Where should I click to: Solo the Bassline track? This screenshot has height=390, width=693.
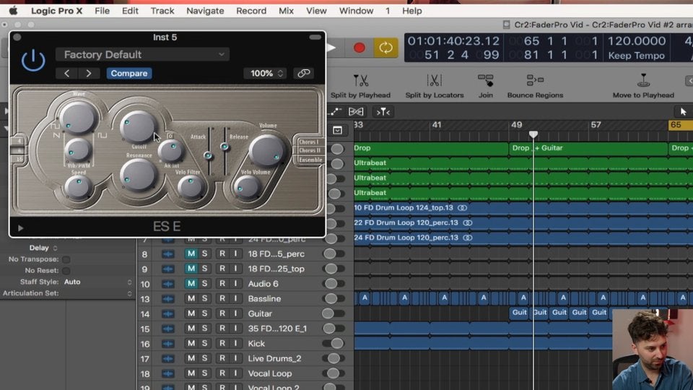click(x=204, y=299)
